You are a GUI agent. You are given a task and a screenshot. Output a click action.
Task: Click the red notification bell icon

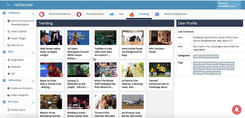click(237, 110)
